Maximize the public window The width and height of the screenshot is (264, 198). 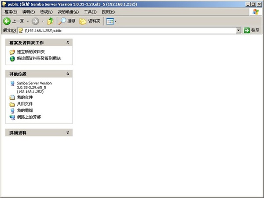click(x=253, y=4)
